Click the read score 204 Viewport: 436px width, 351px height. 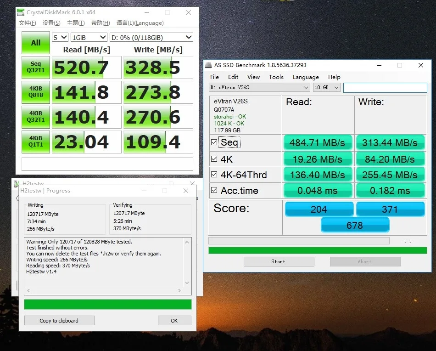(x=319, y=209)
